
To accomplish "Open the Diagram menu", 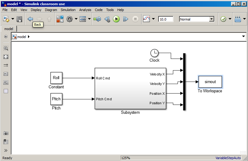I will (51, 10).
